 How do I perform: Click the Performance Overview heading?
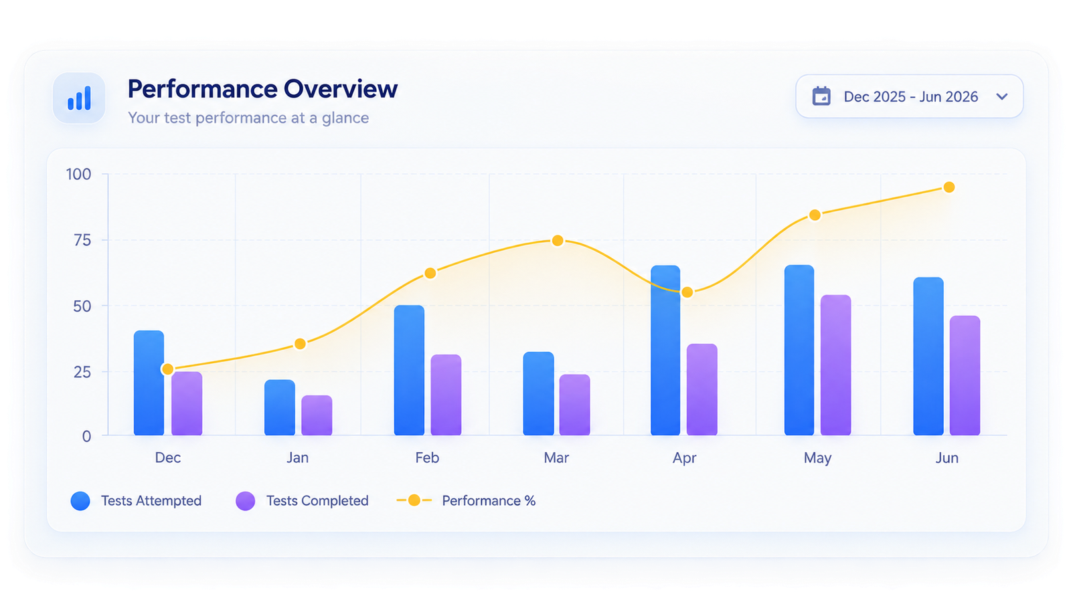pos(262,89)
